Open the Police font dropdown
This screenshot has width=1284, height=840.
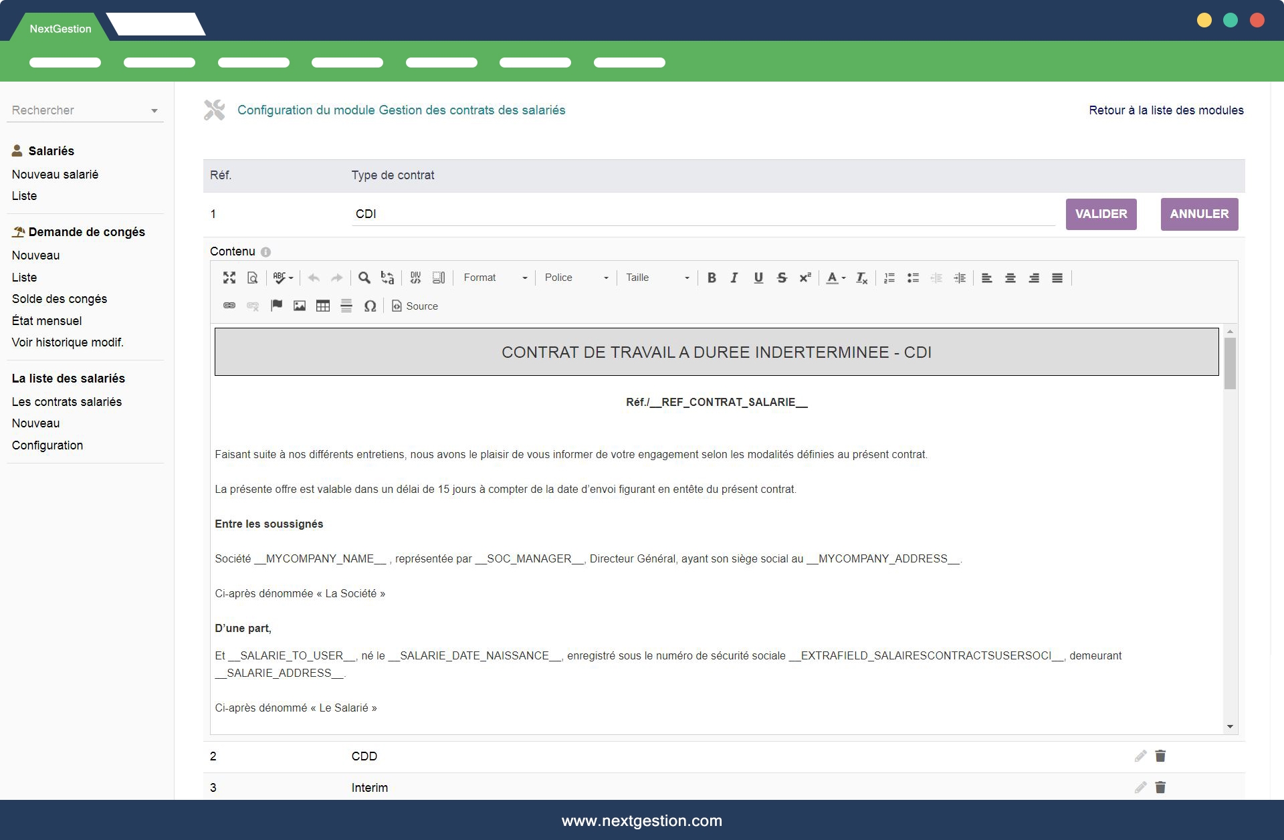(576, 278)
